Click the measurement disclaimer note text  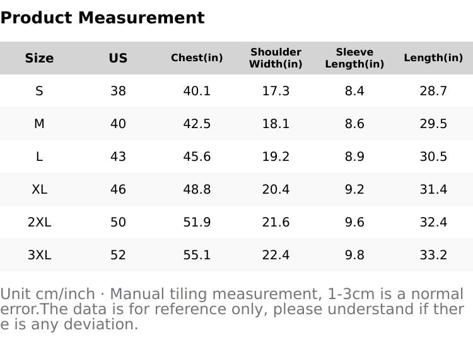[x=232, y=309]
